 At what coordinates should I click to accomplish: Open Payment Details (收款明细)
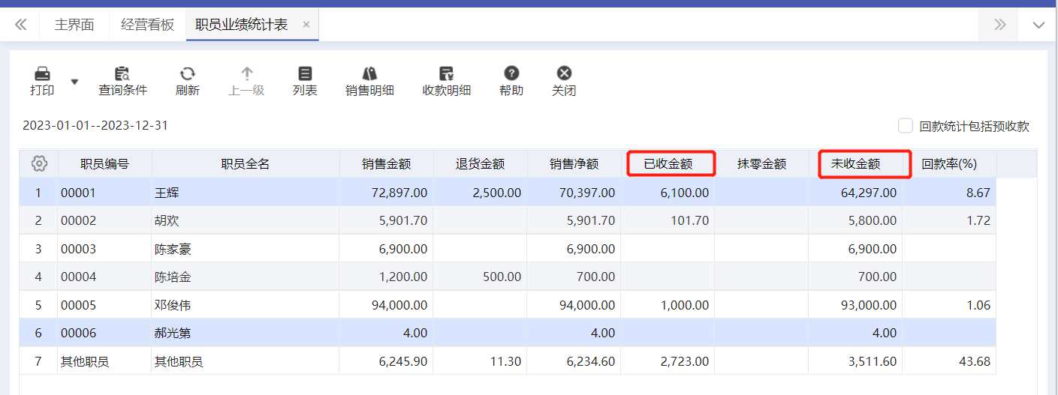[x=446, y=74]
